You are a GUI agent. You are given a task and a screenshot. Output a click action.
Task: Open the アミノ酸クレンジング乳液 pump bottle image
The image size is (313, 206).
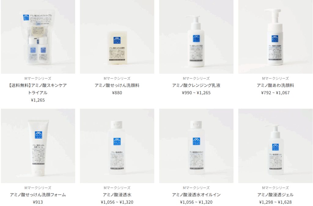pos(196,37)
